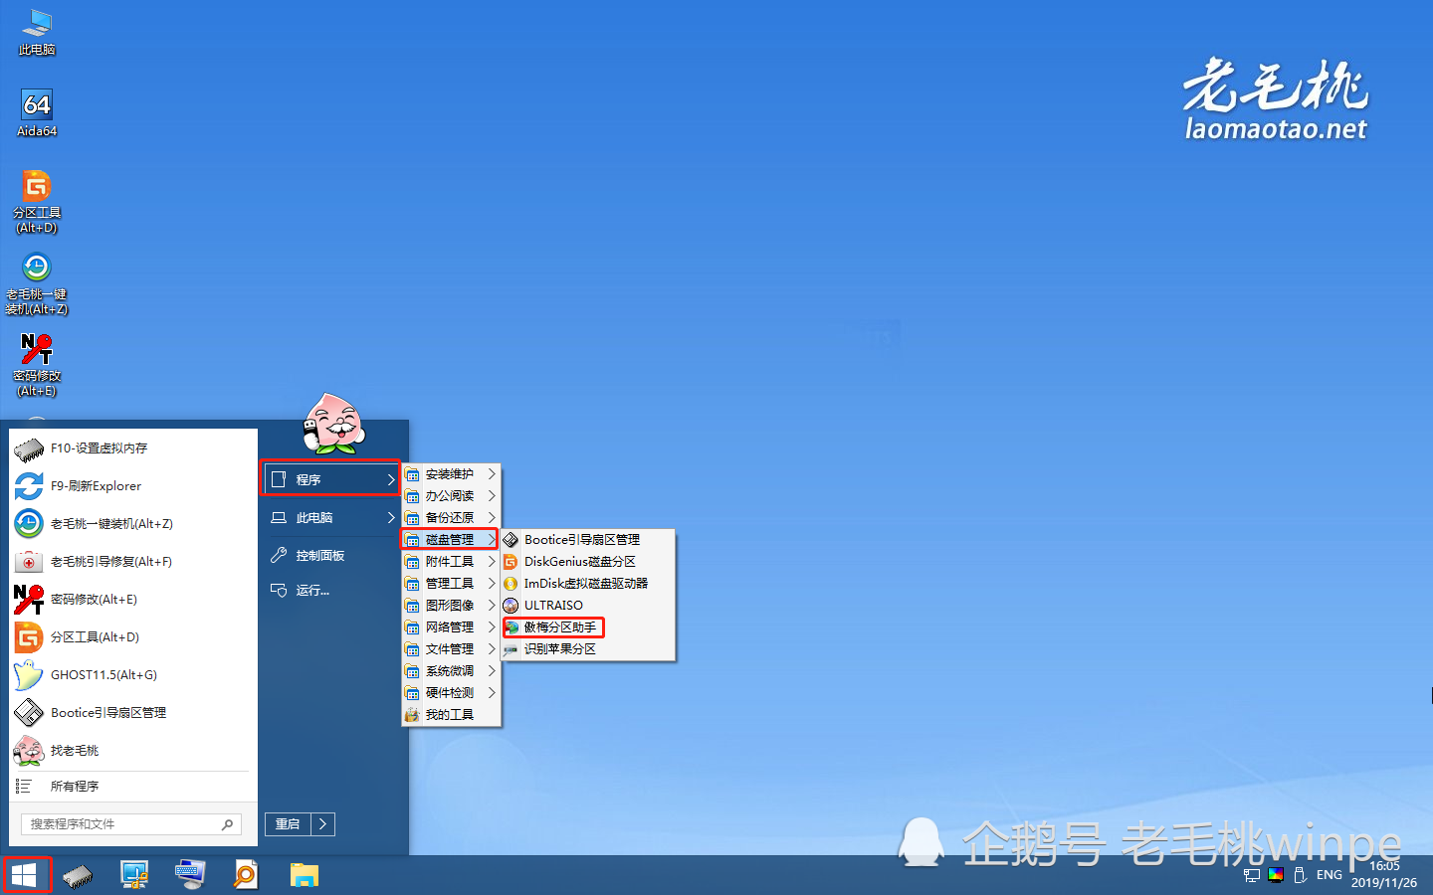Expand the 网络管理 folder submenu
This screenshot has width=1433, height=895.
(451, 627)
